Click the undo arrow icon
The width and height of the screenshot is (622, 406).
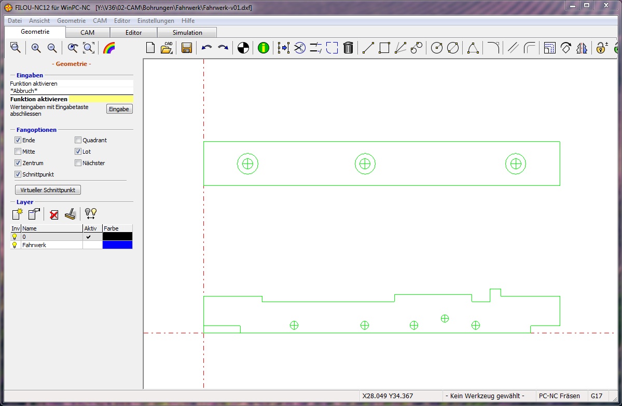206,48
